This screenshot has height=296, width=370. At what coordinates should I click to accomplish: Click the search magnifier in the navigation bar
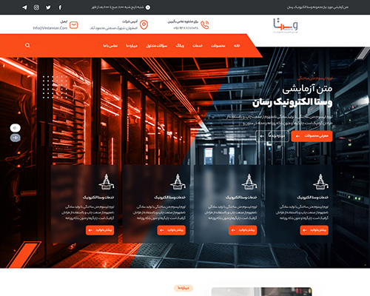(27, 45)
